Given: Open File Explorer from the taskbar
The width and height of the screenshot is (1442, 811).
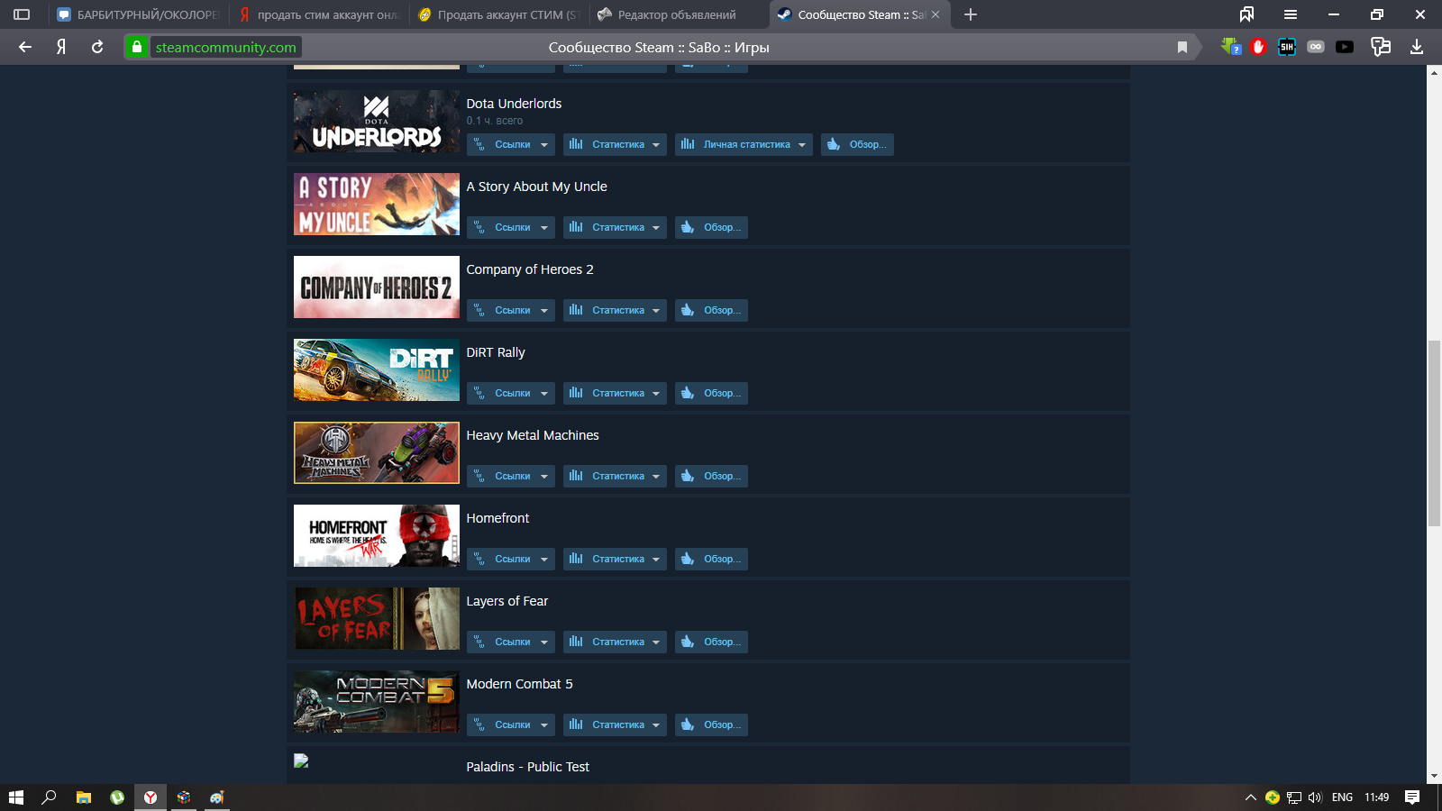Looking at the screenshot, I should tap(84, 797).
